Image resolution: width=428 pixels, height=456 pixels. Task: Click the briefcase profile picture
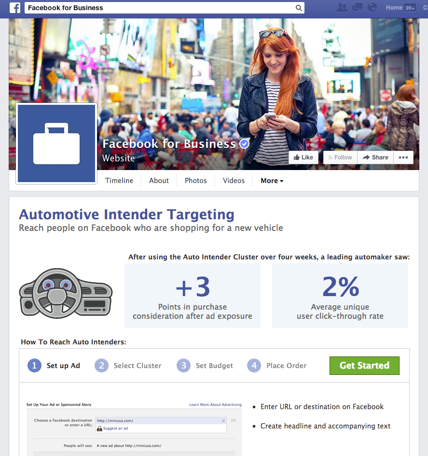click(x=56, y=143)
